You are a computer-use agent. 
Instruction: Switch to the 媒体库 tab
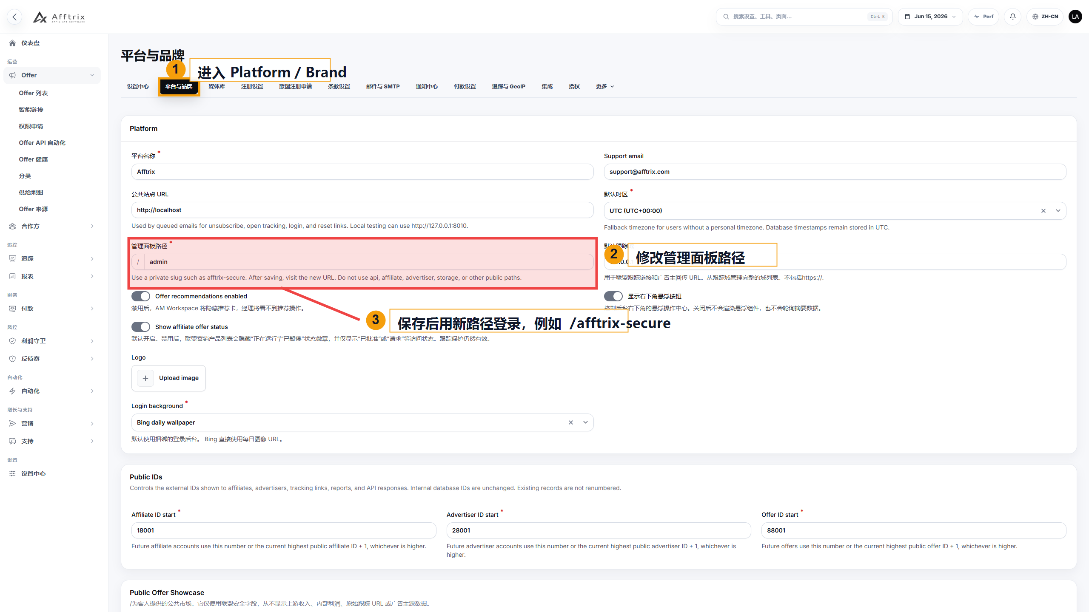(217, 86)
